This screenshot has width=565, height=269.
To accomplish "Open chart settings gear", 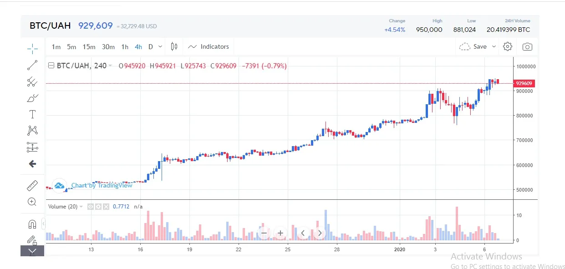I will click(508, 46).
